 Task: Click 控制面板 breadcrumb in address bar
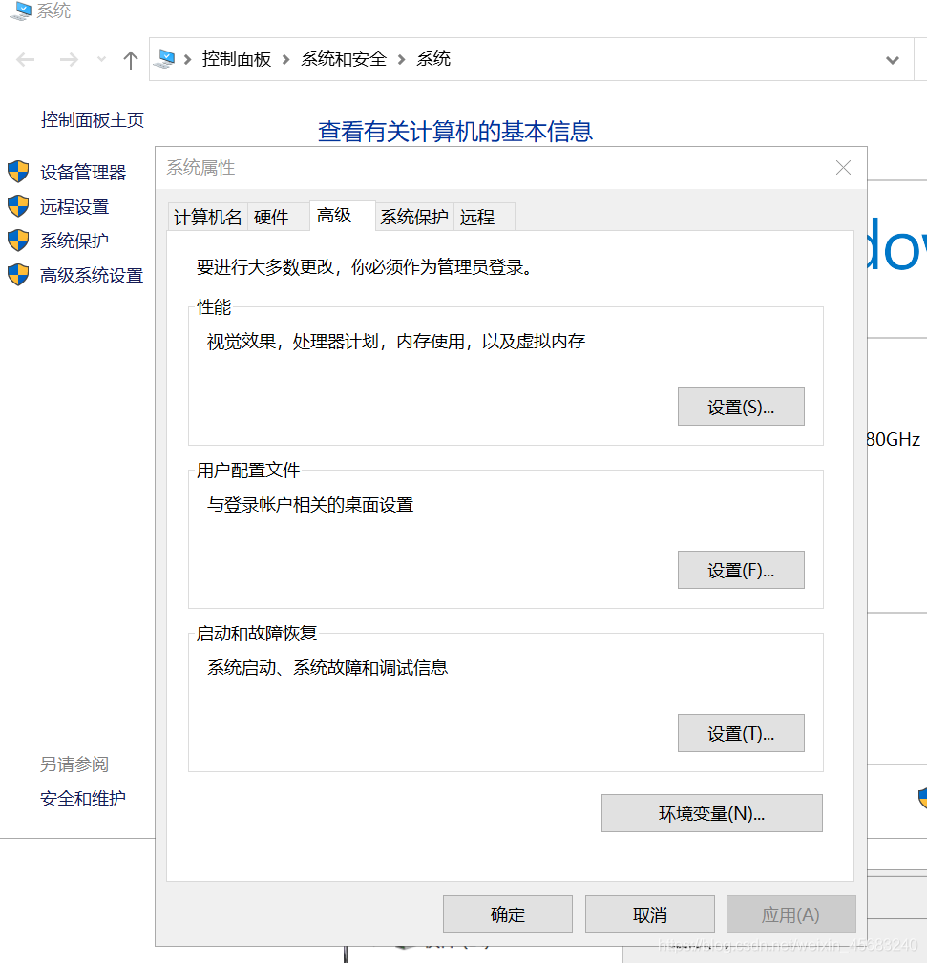pos(237,59)
